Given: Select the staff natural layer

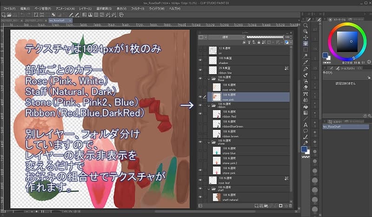Looking at the screenshot, I should tap(249, 197).
